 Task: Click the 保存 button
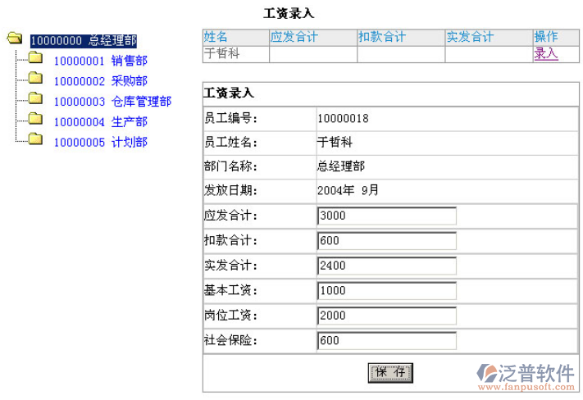[x=390, y=372]
